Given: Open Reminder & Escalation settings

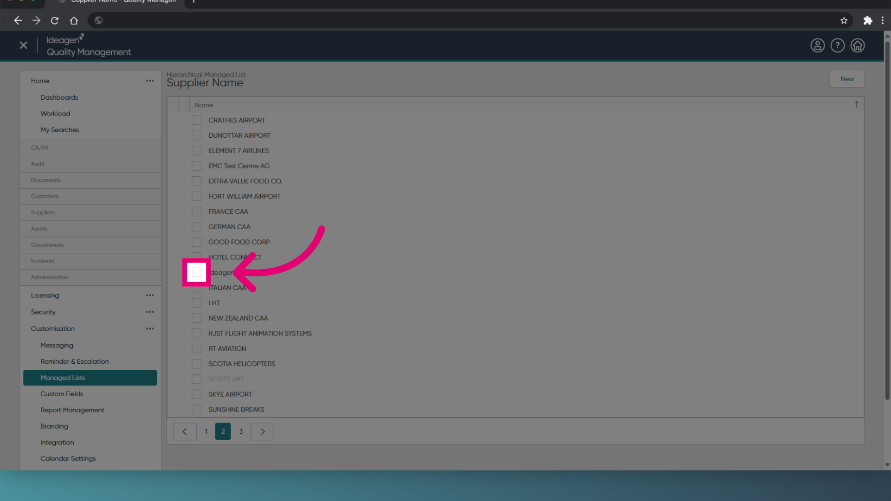Looking at the screenshot, I should 74,362.
